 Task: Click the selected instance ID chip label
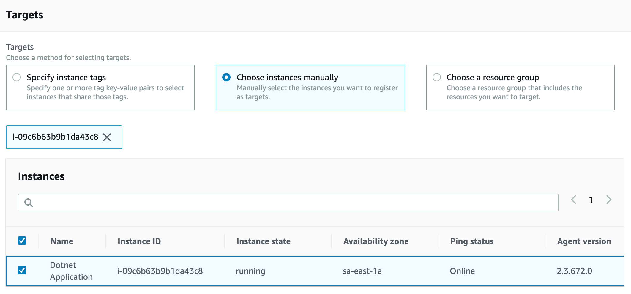click(x=55, y=137)
